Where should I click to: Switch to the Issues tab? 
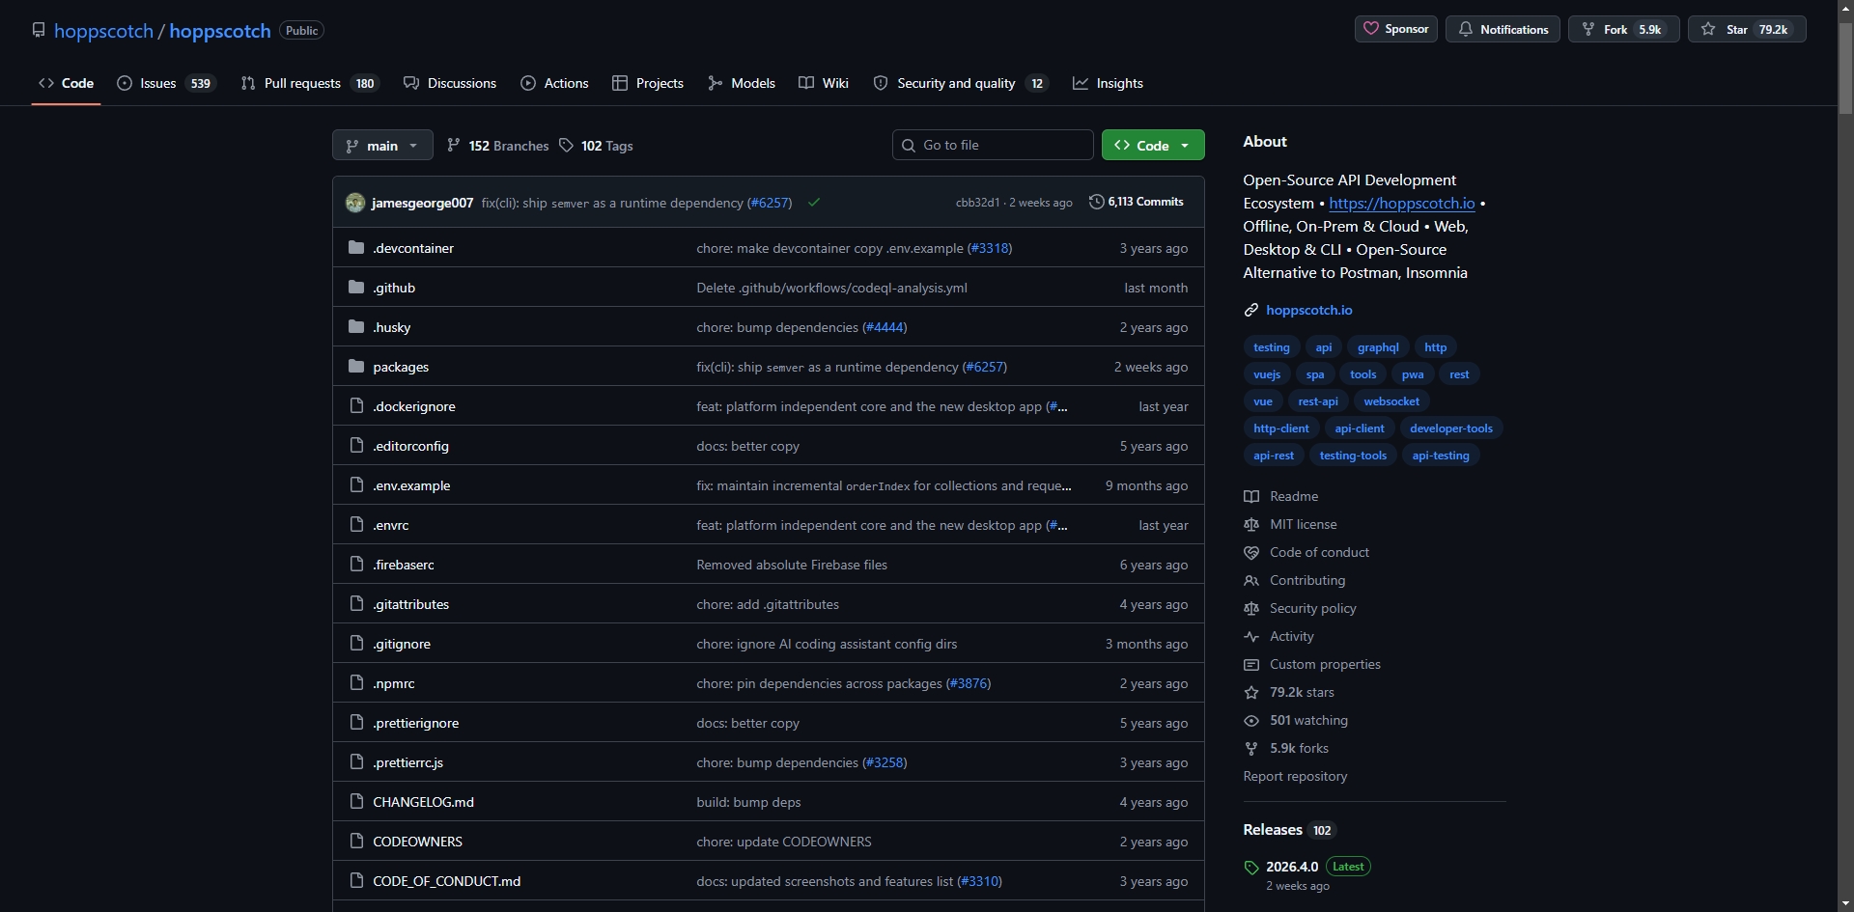tap(166, 83)
